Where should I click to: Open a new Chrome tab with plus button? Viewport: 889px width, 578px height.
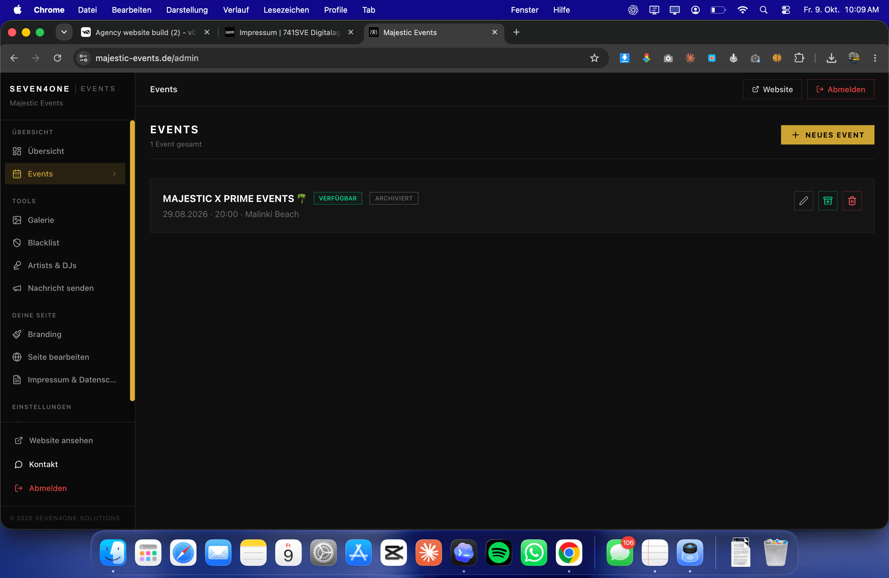coord(516,32)
